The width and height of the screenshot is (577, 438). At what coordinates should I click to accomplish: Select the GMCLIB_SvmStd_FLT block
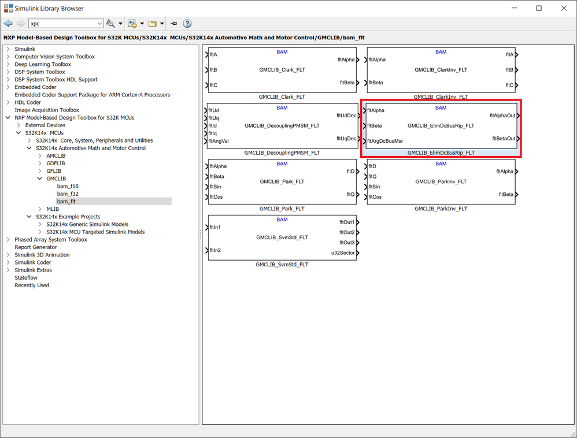(282, 237)
